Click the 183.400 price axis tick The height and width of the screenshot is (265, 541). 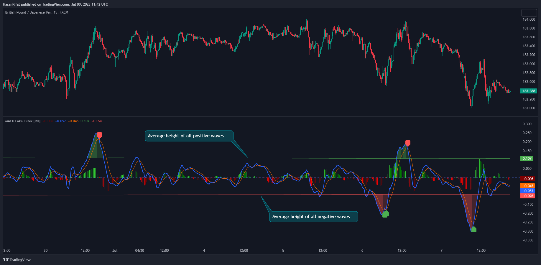tap(529, 46)
